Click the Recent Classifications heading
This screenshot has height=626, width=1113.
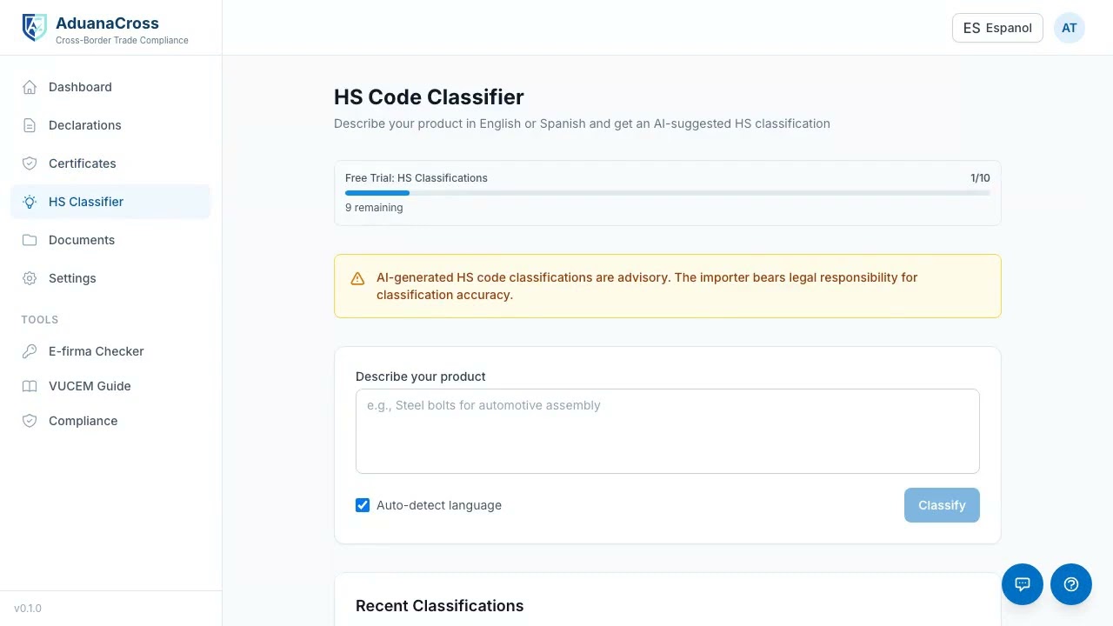[440, 606]
